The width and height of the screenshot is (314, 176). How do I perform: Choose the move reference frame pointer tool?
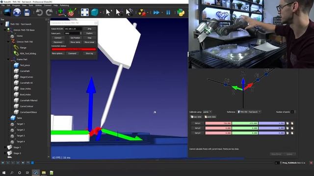click(119, 13)
